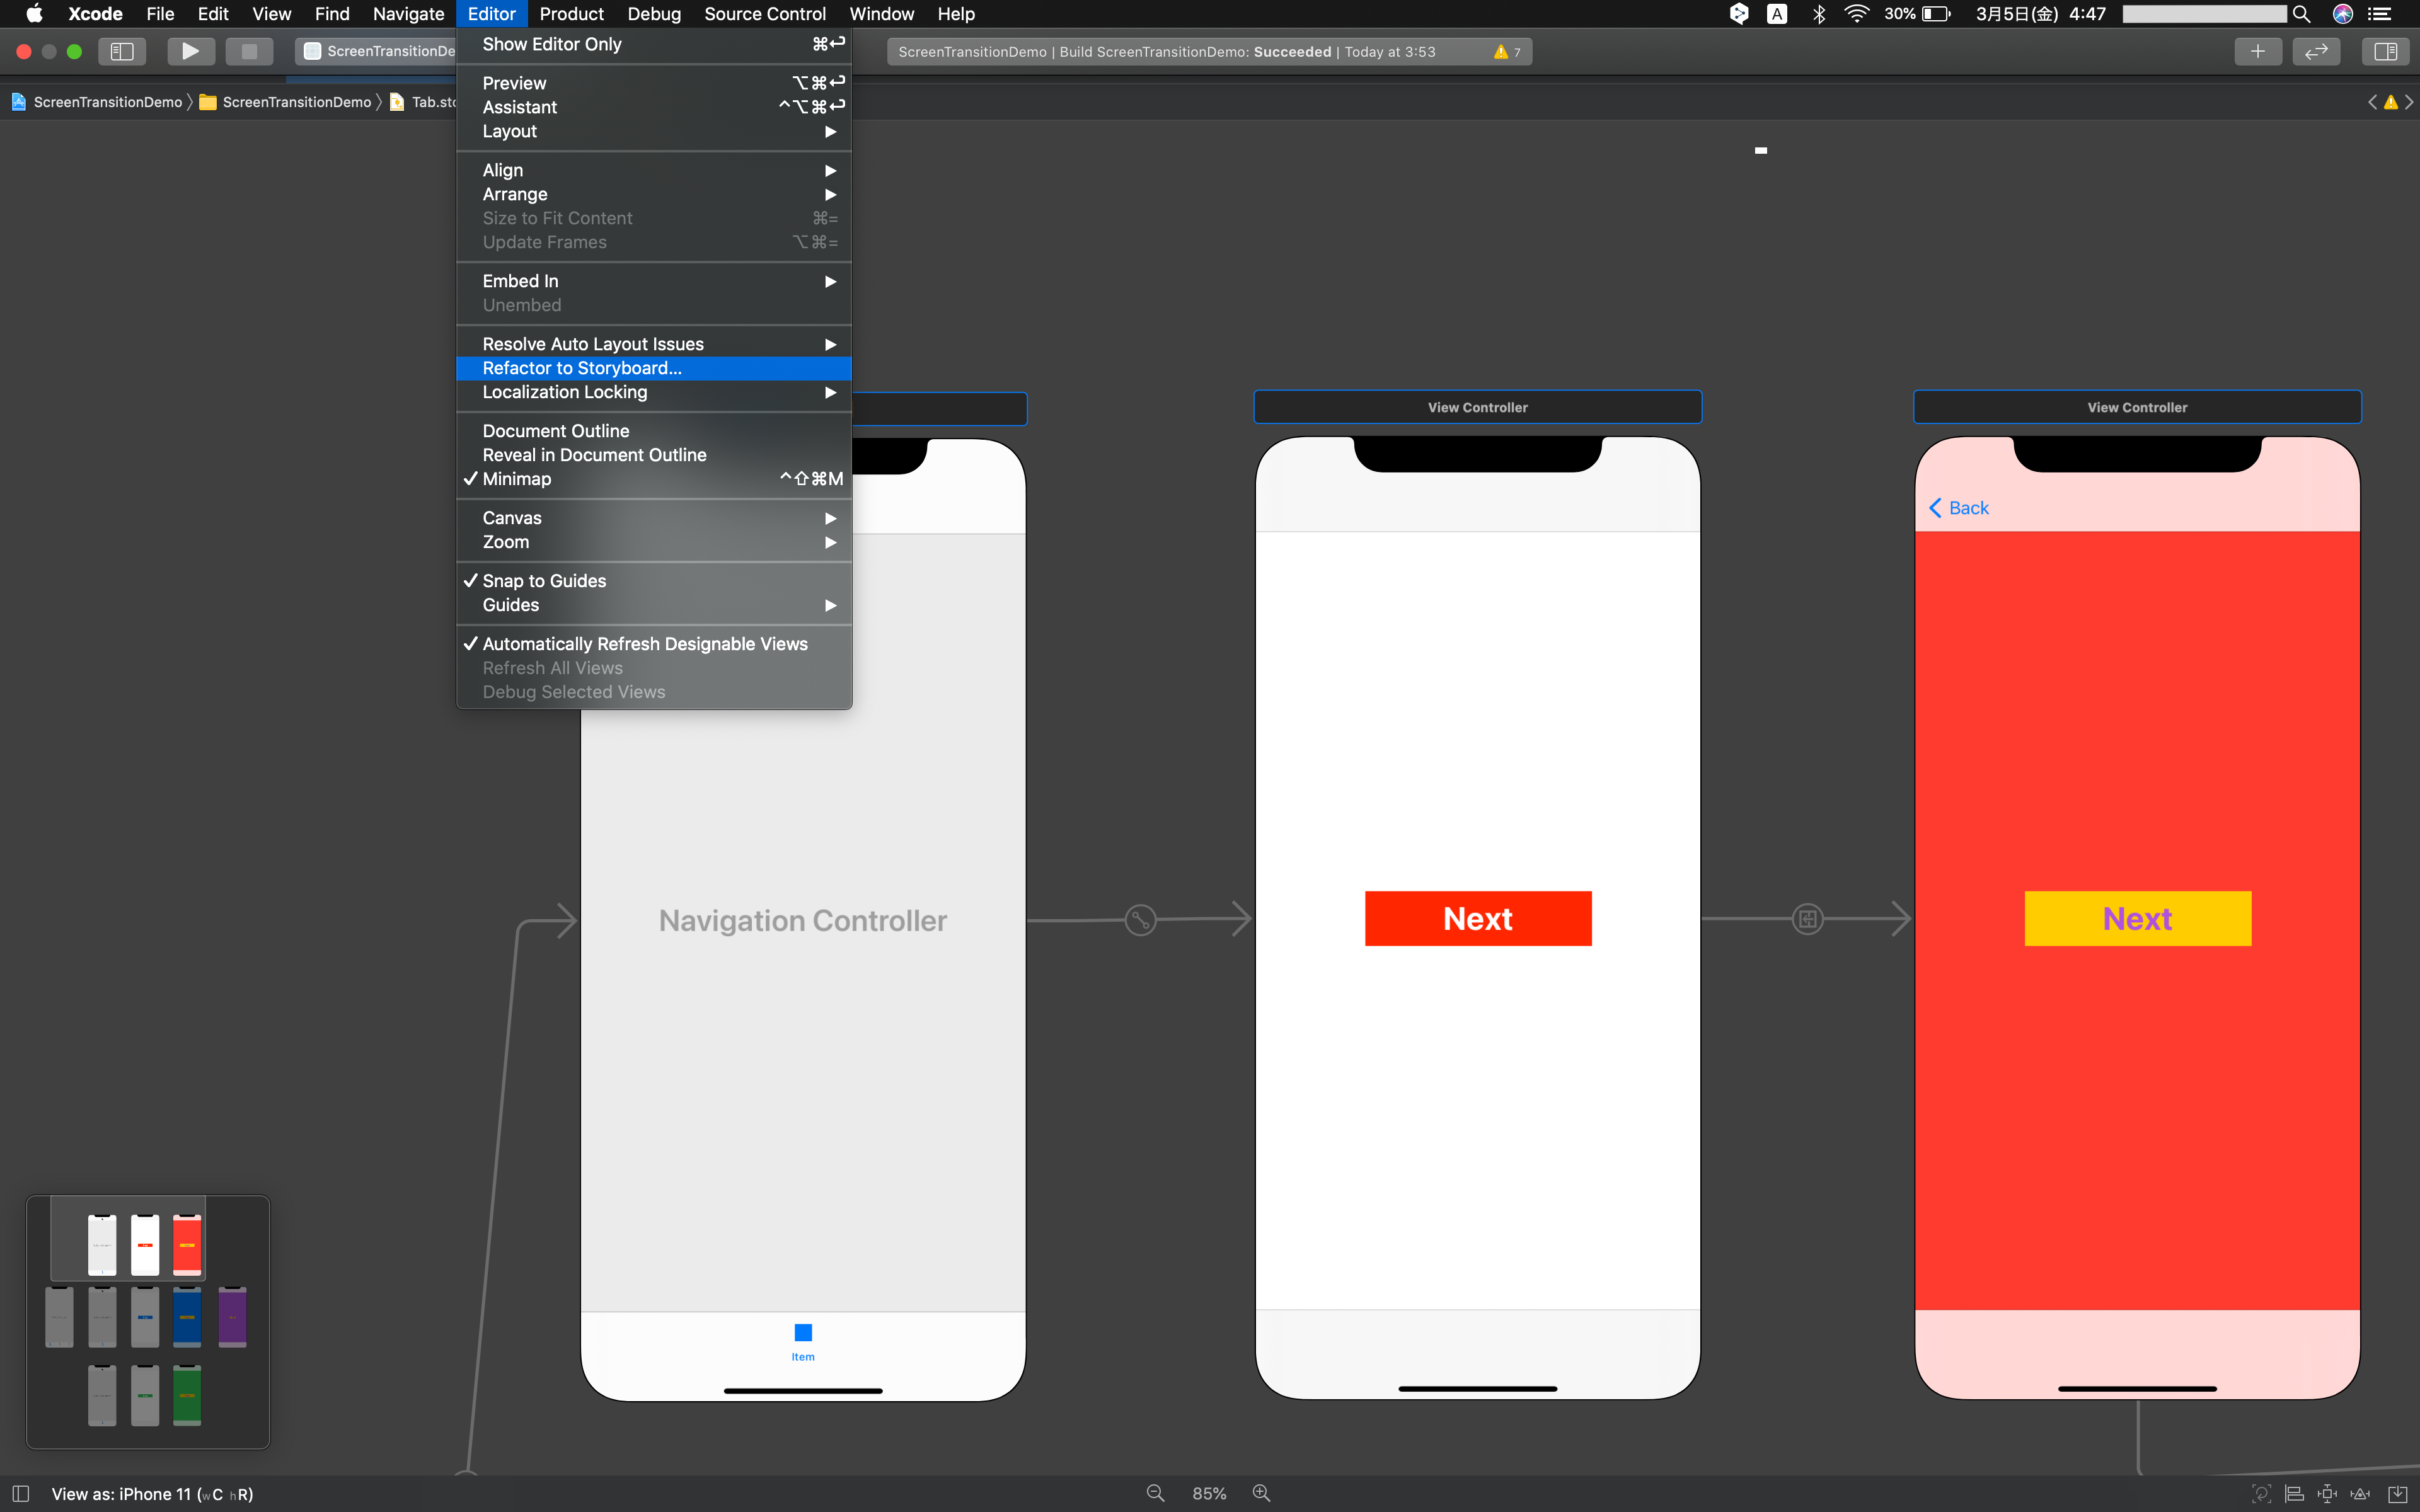Screen dimensions: 2420x1512
Task: Click the yellow Next button
Action: pyautogui.click(x=2137, y=919)
